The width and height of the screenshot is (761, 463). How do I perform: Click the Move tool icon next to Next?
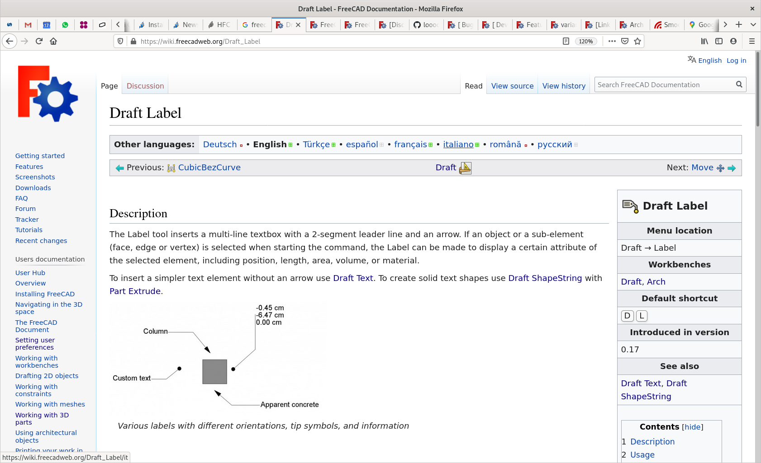pyautogui.click(x=720, y=168)
